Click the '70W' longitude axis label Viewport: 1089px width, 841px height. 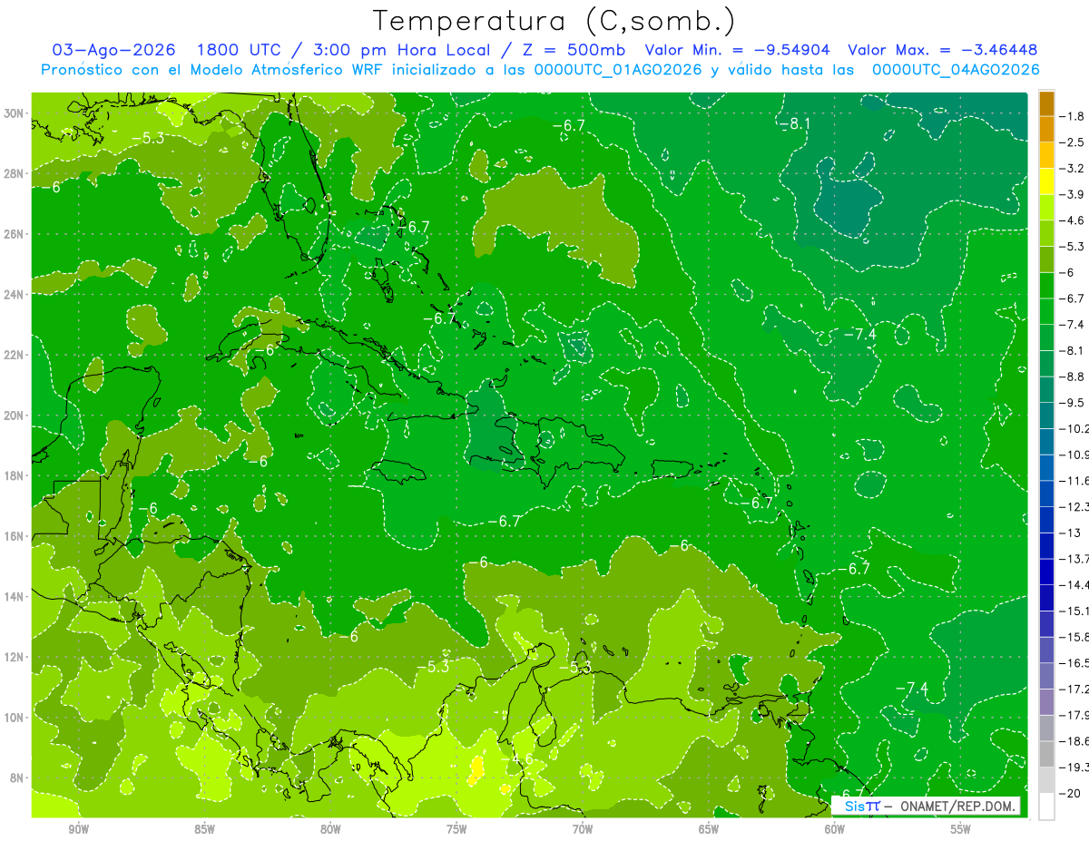tap(583, 828)
